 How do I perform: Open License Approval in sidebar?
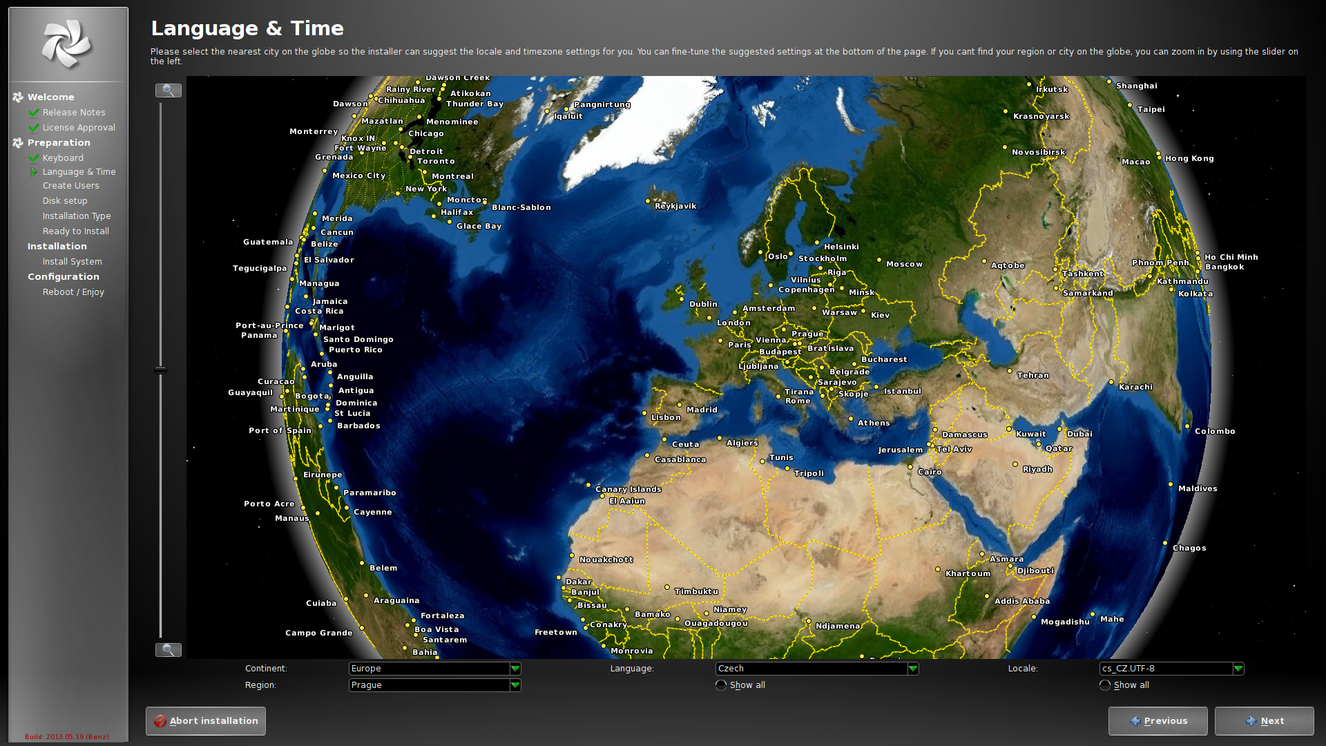point(79,128)
